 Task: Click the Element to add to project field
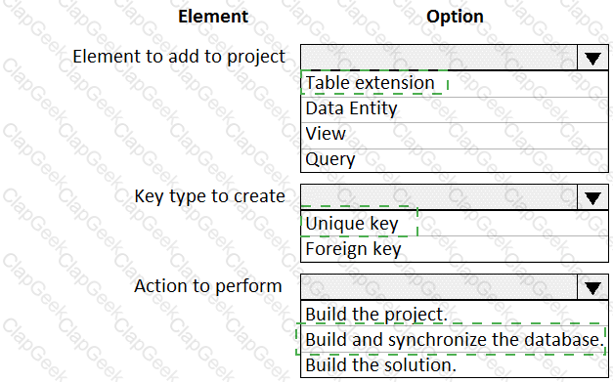coord(439,58)
